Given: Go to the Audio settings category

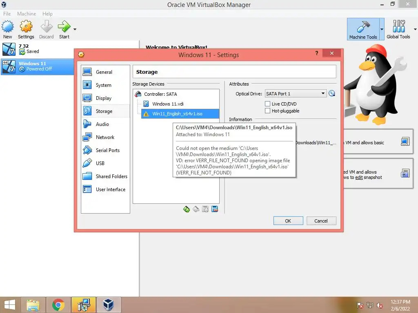Looking at the screenshot, I should (x=105, y=124).
